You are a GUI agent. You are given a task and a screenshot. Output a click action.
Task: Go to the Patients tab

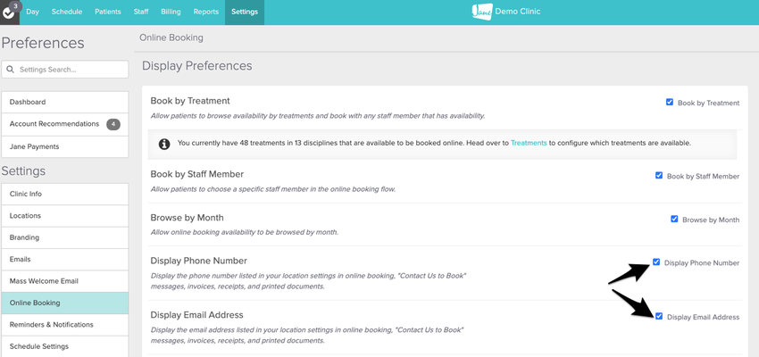pyautogui.click(x=108, y=12)
